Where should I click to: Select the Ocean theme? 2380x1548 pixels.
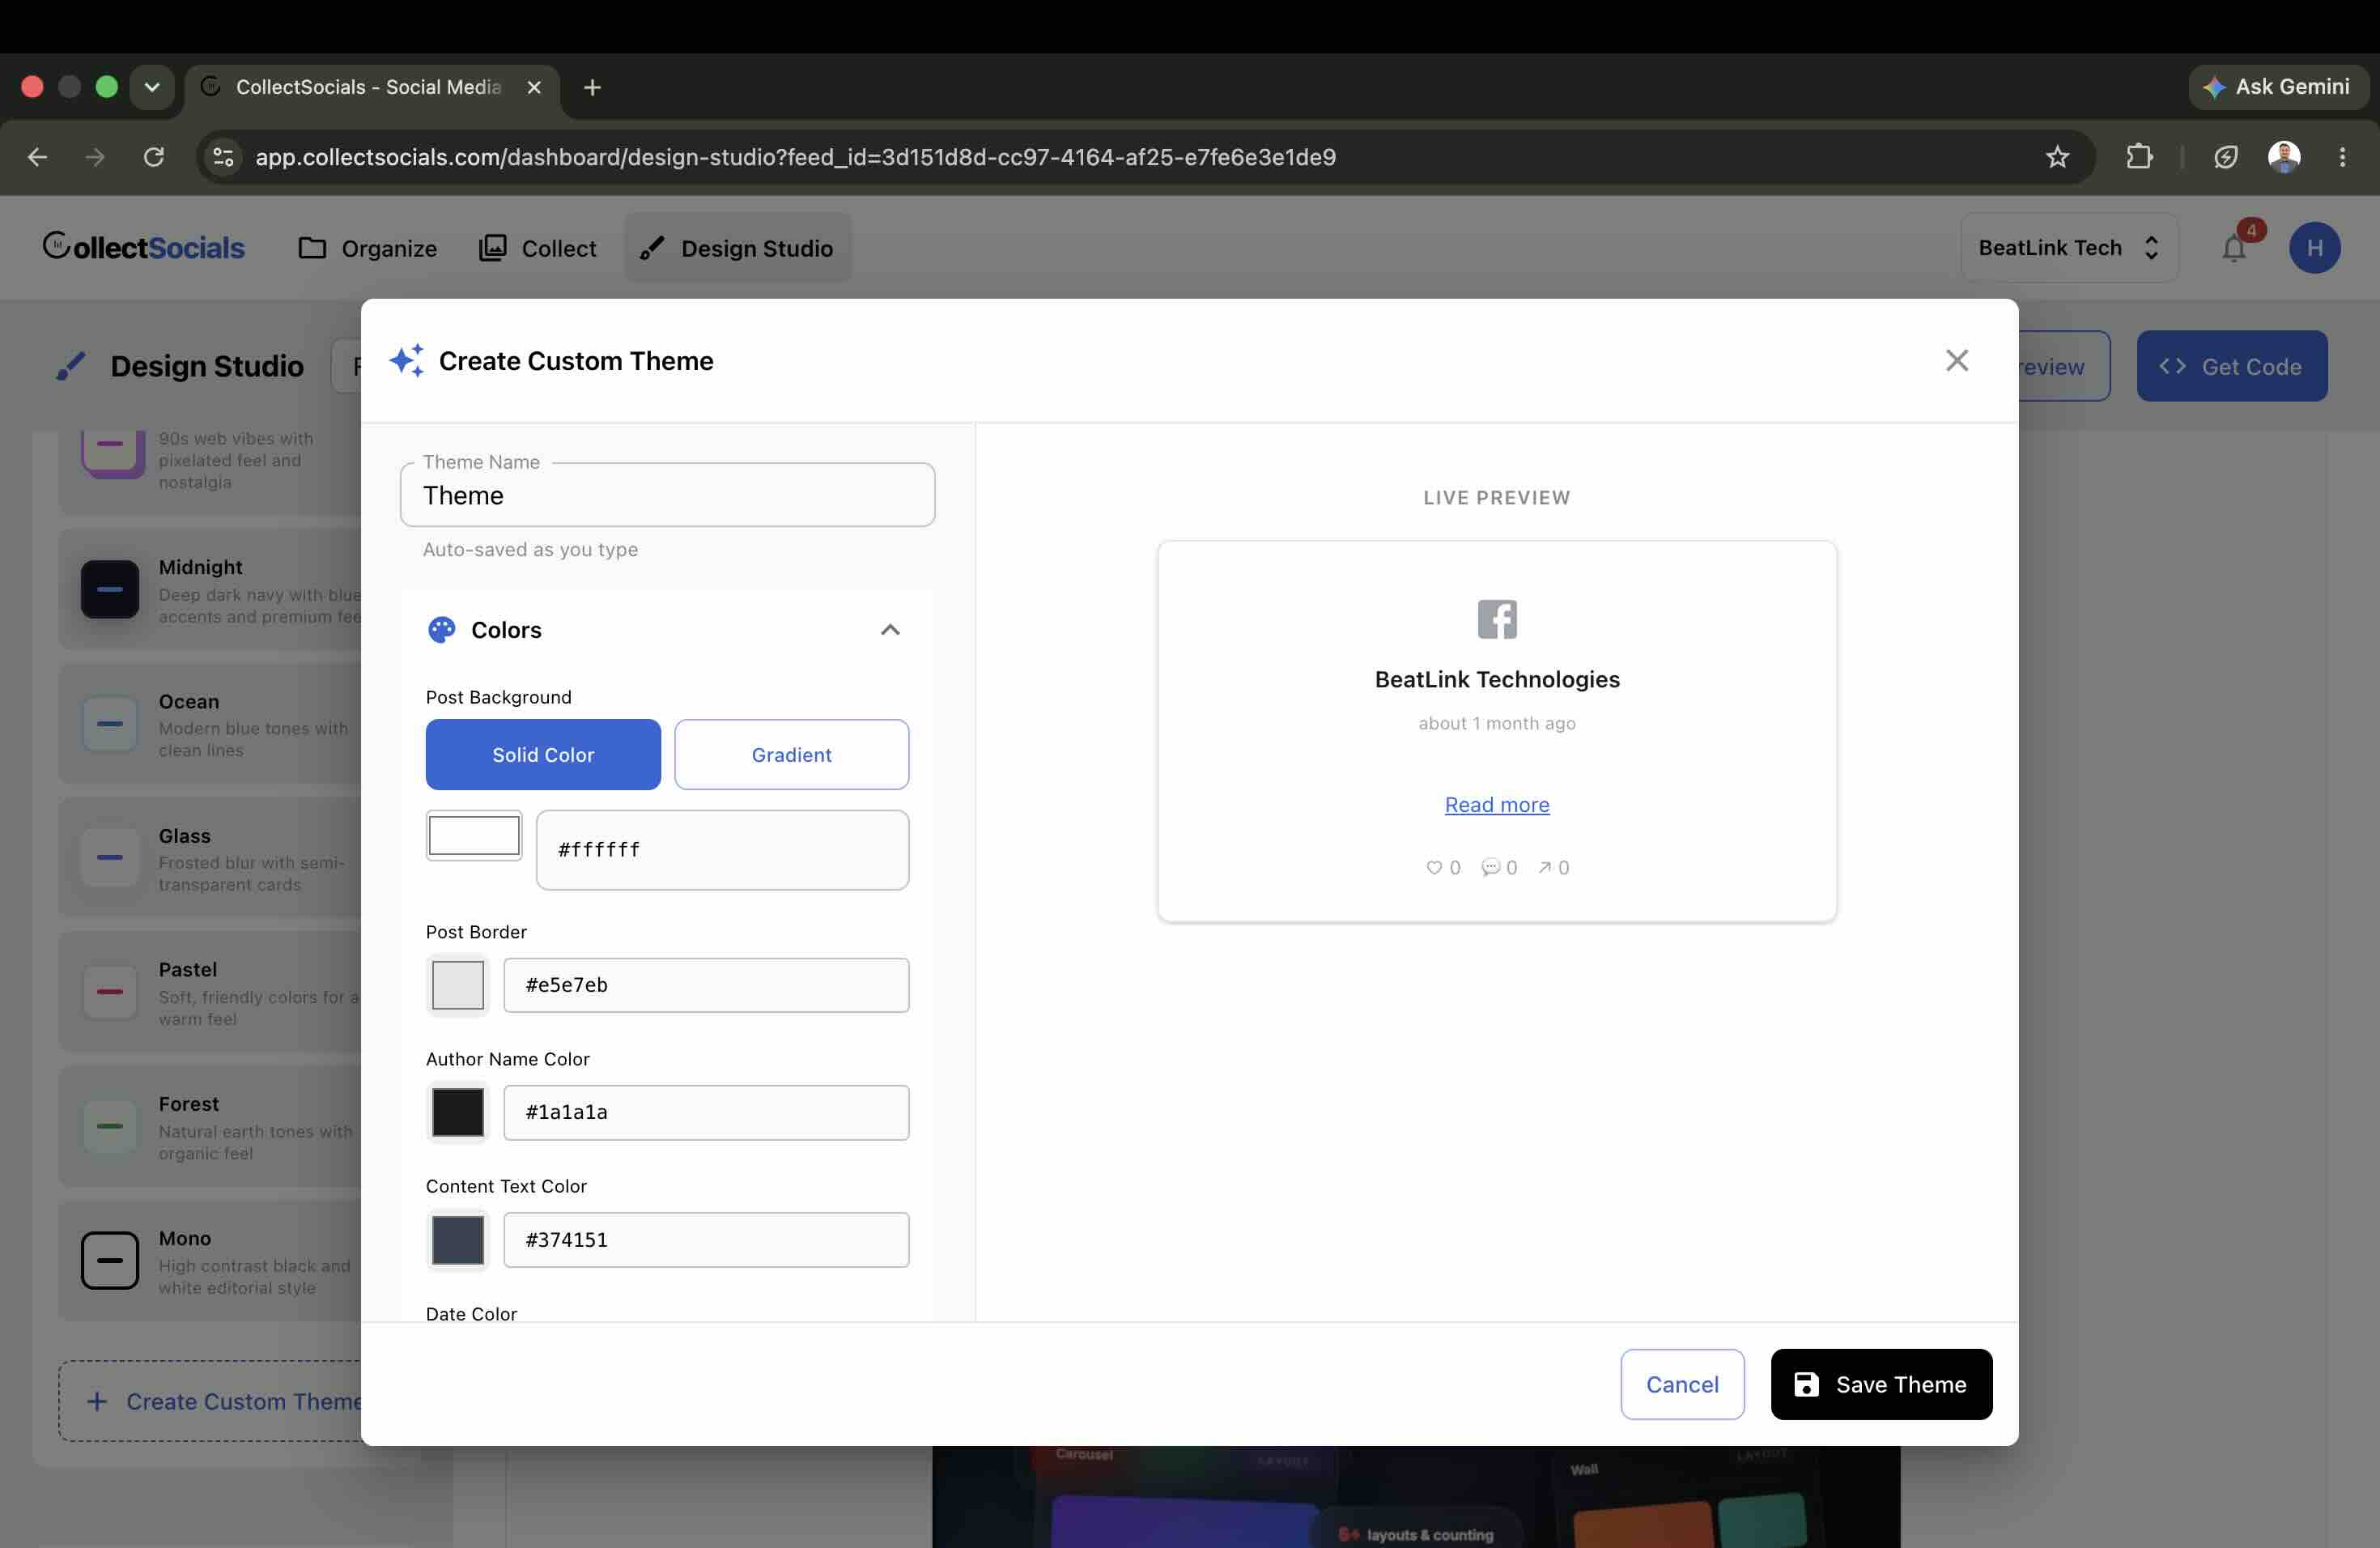(210, 724)
